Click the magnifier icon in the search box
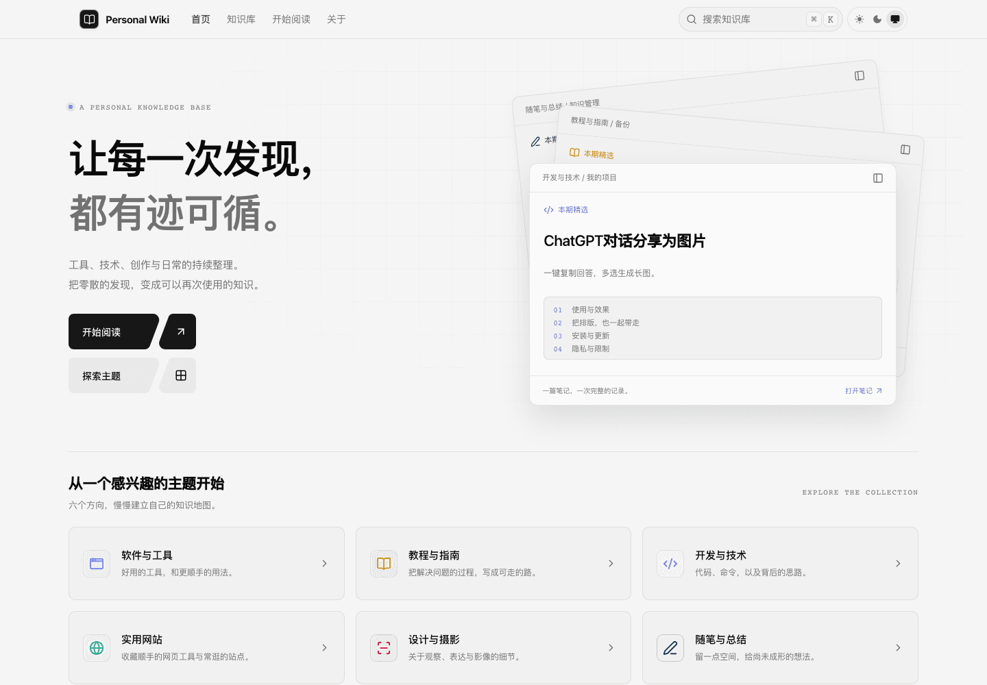Viewport: 987px width, 685px height. pos(692,19)
